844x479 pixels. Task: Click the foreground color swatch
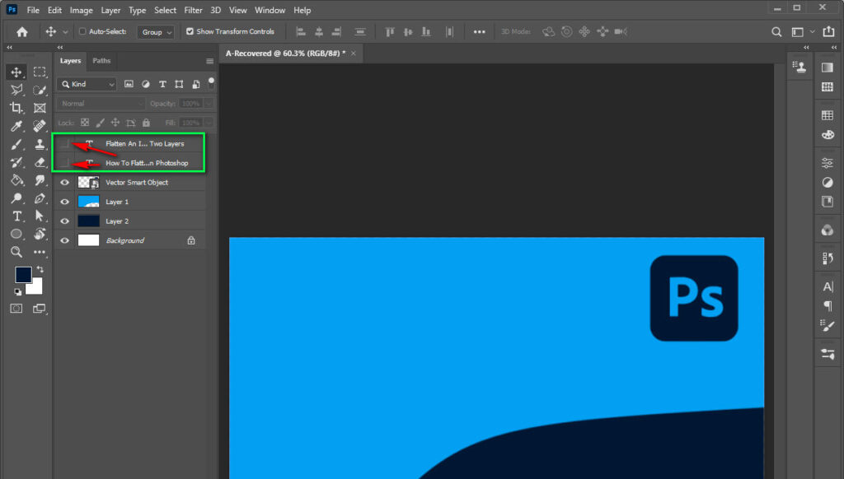(23, 274)
